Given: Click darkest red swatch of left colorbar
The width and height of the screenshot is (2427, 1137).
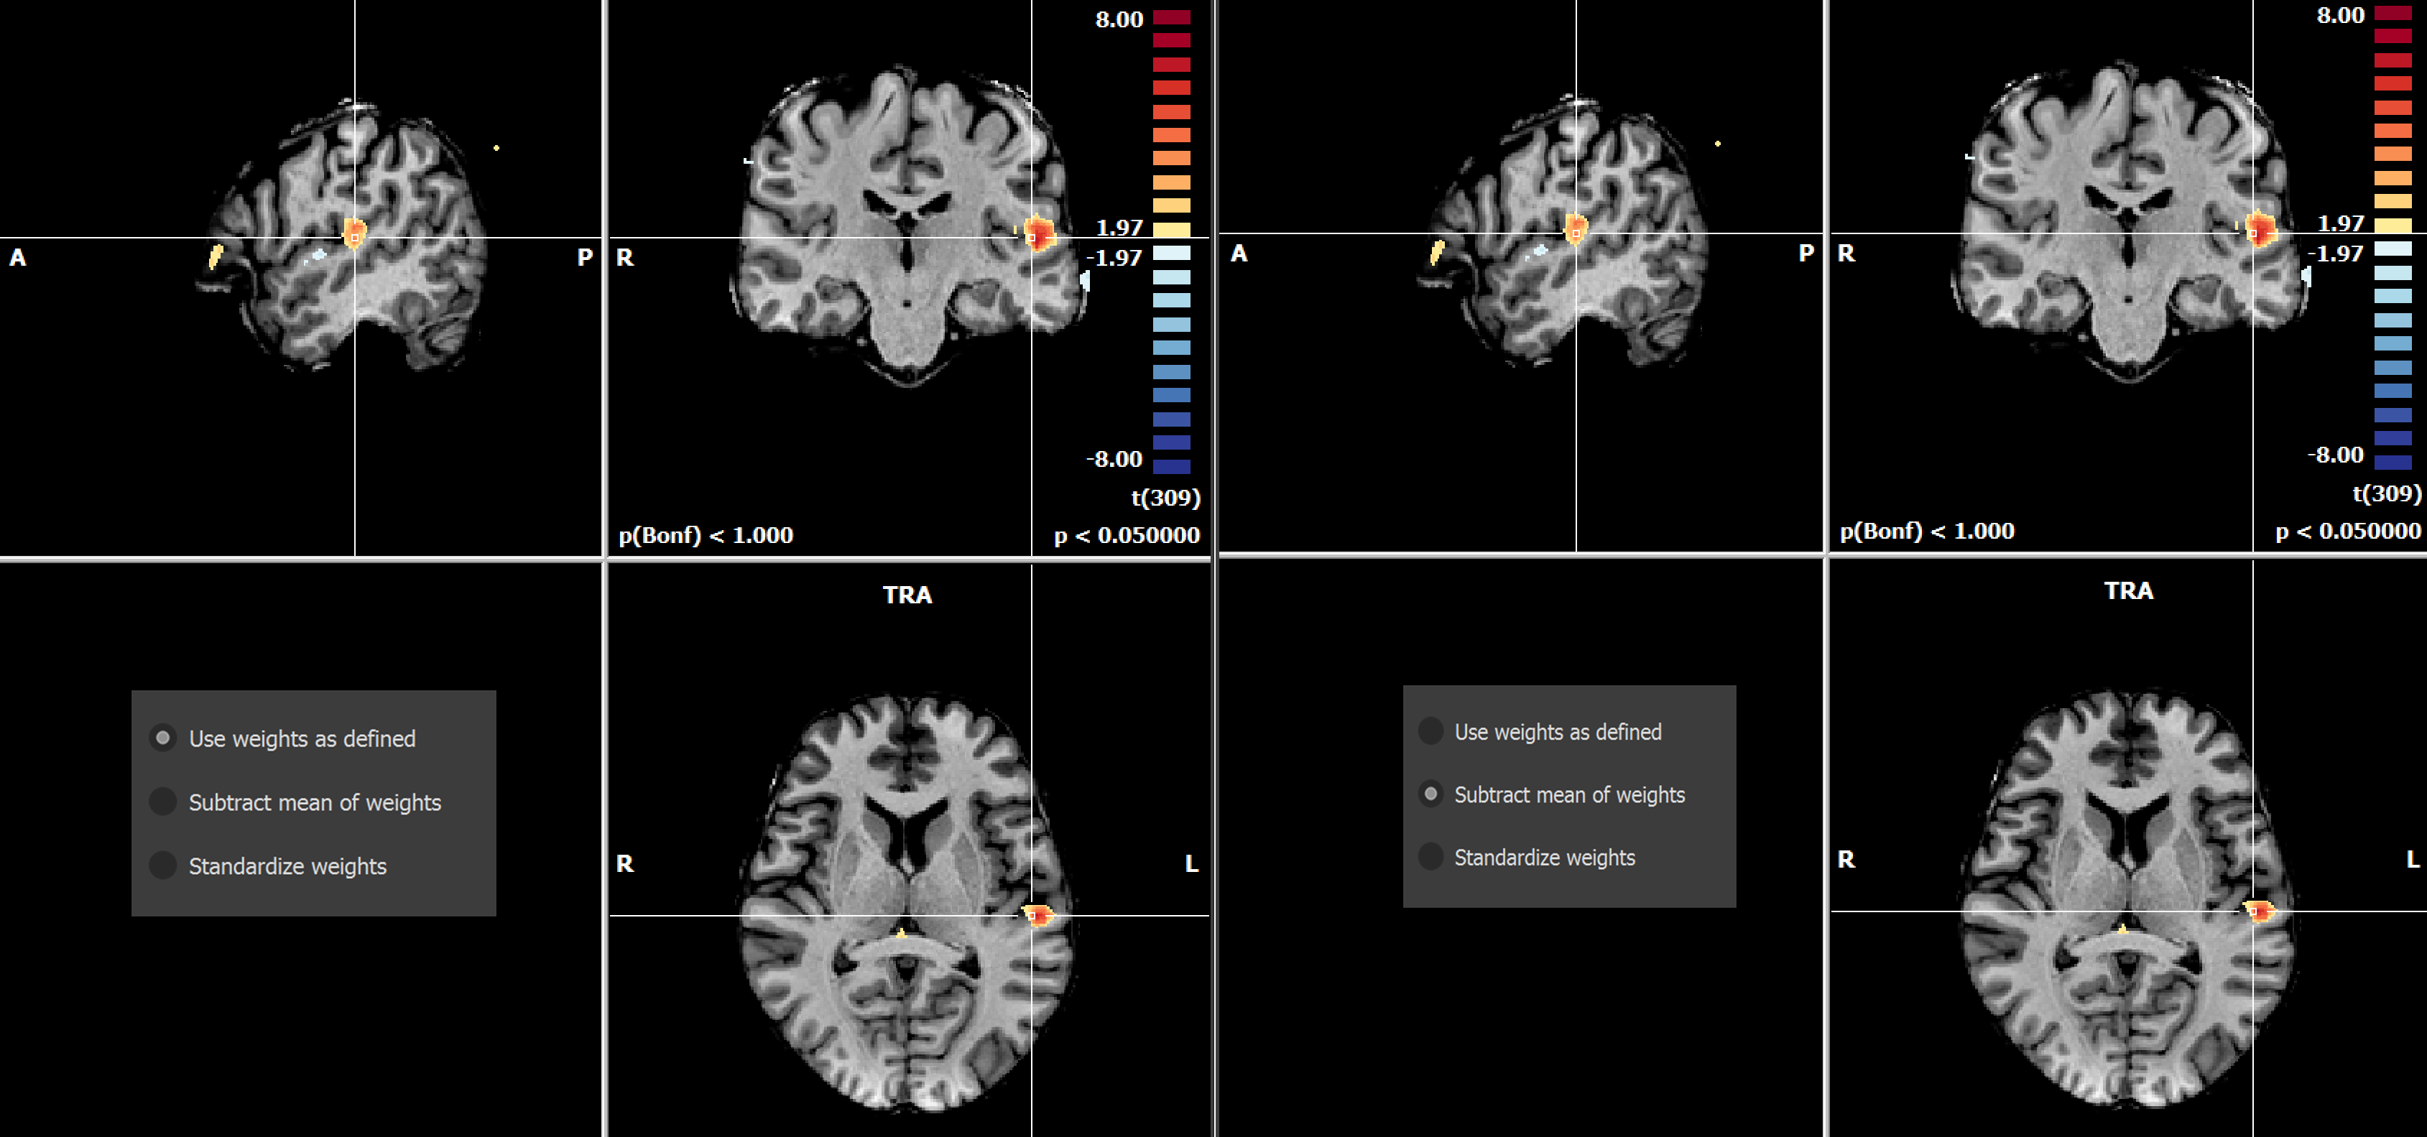Looking at the screenshot, I should 1171,17.
